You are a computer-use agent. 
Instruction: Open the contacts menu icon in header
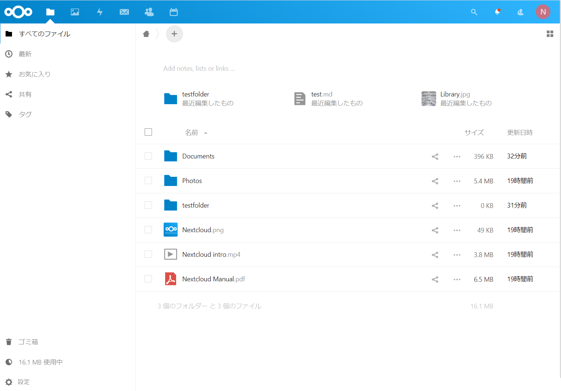click(x=520, y=12)
